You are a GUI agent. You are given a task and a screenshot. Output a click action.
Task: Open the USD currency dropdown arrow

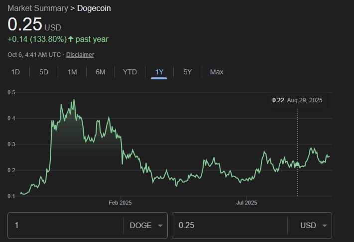coord(325,226)
